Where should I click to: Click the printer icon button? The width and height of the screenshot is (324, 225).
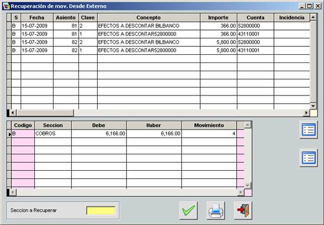click(216, 210)
